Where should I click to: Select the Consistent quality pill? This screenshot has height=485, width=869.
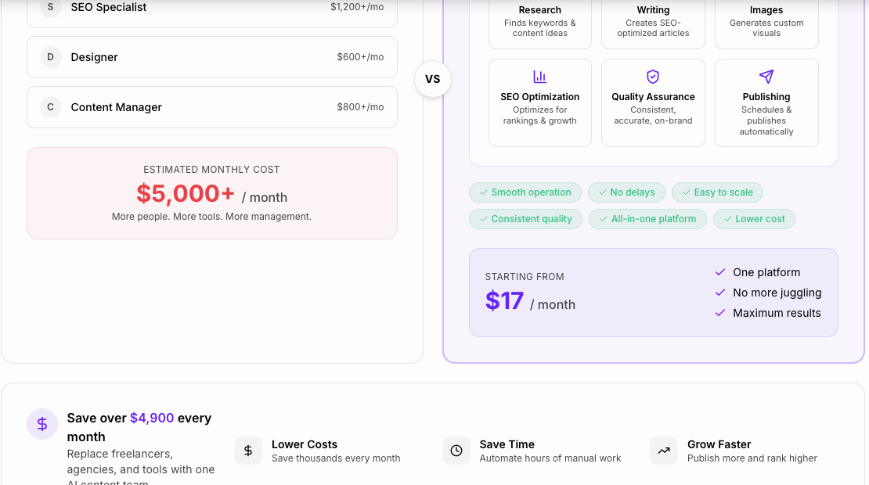tap(526, 219)
